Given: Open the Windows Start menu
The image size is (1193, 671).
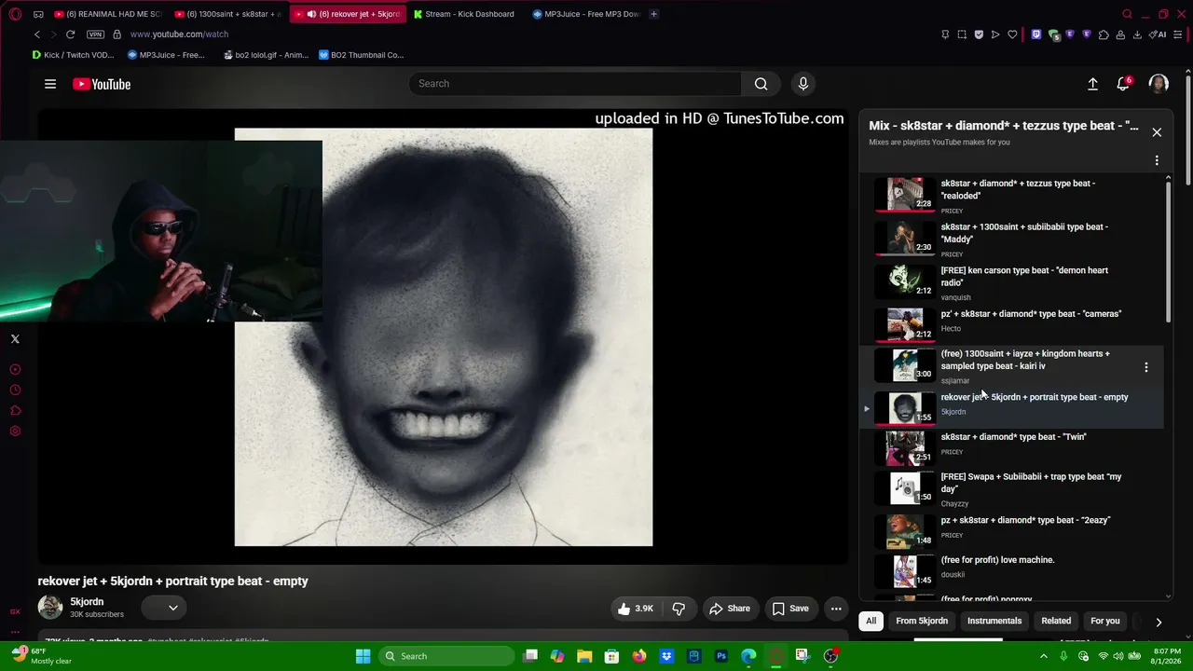Looking at the screenshot, I should (363, 656).
